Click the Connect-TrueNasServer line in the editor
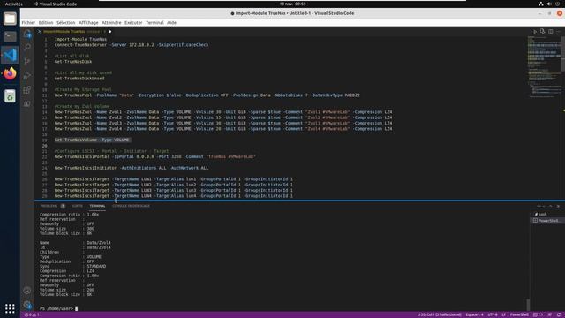 click(x=132, y=45)
